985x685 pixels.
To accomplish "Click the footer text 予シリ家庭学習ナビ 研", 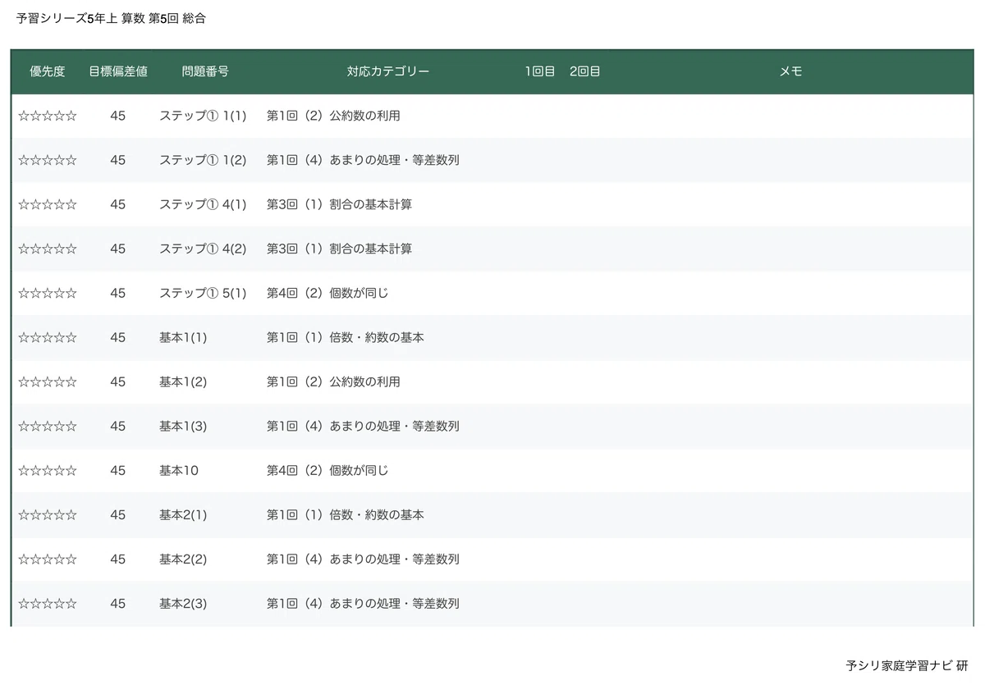I will point(907,665).
